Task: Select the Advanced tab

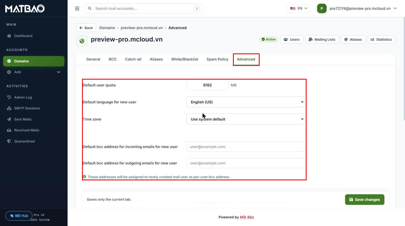Action: tap(246, 59)
